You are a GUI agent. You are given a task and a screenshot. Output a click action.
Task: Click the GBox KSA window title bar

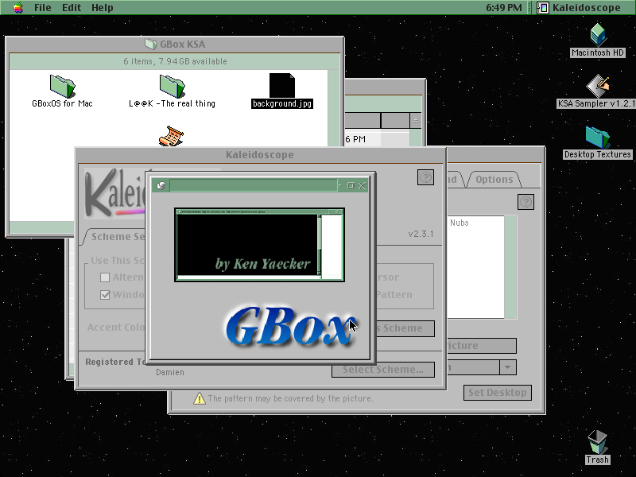pyautogui.click(x=175, y=45)
